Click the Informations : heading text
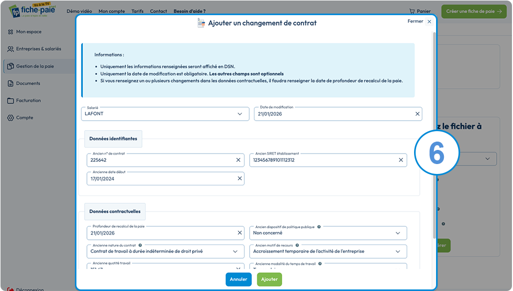The image size is (513, 291). 109,55
